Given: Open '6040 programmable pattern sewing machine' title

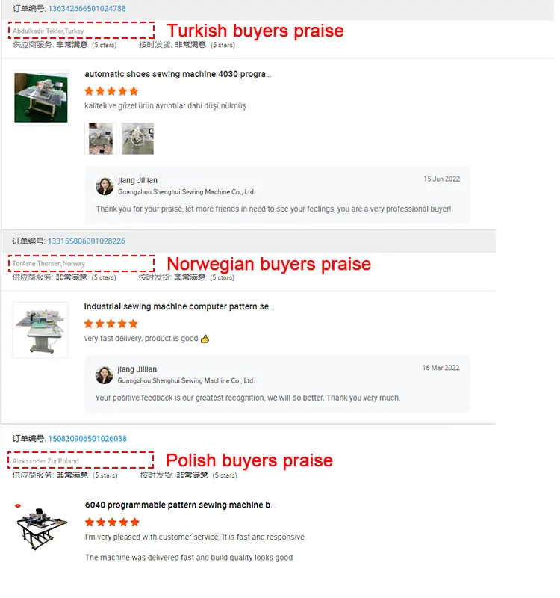Looking at the screenshot, I should [180, 505].
